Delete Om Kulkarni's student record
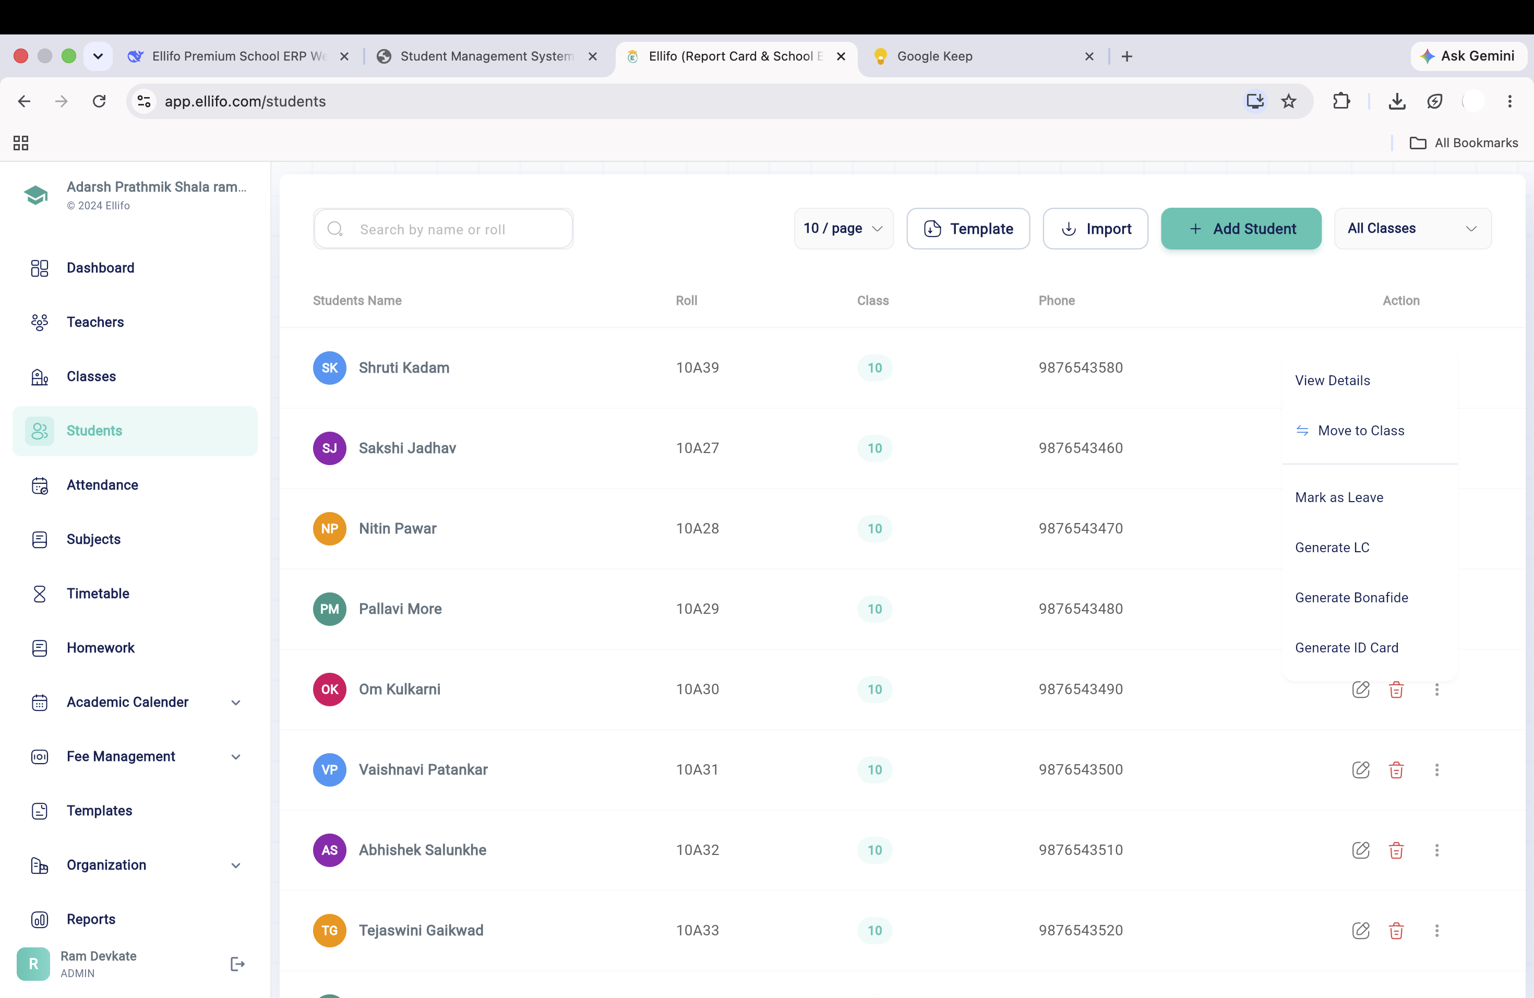The width and height of the screenshot is (1534, 998). point(1396,689)
